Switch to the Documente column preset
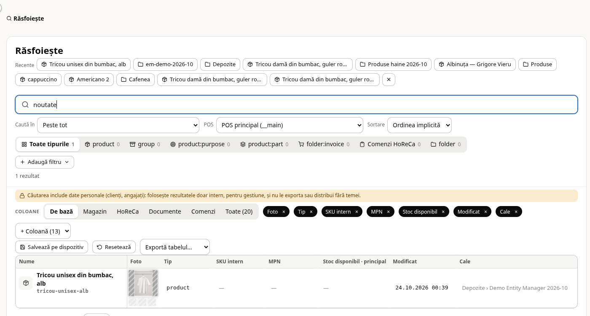590x316 pixels. tap(165, 212)
